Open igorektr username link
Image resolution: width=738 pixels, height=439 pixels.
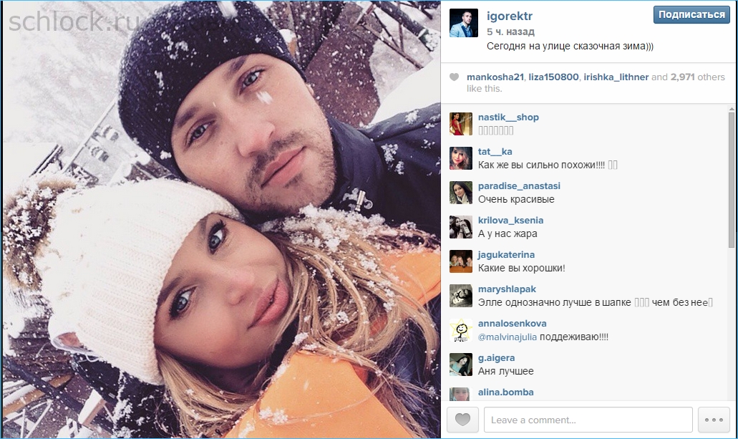click(x=509, y=16)
